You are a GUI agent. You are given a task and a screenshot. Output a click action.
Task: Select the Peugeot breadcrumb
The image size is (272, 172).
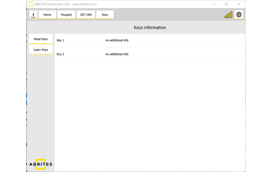point(66,15)
